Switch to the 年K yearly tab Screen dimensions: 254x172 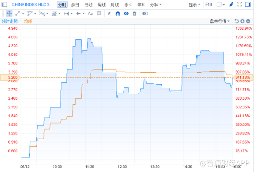[x=141, y=5]
